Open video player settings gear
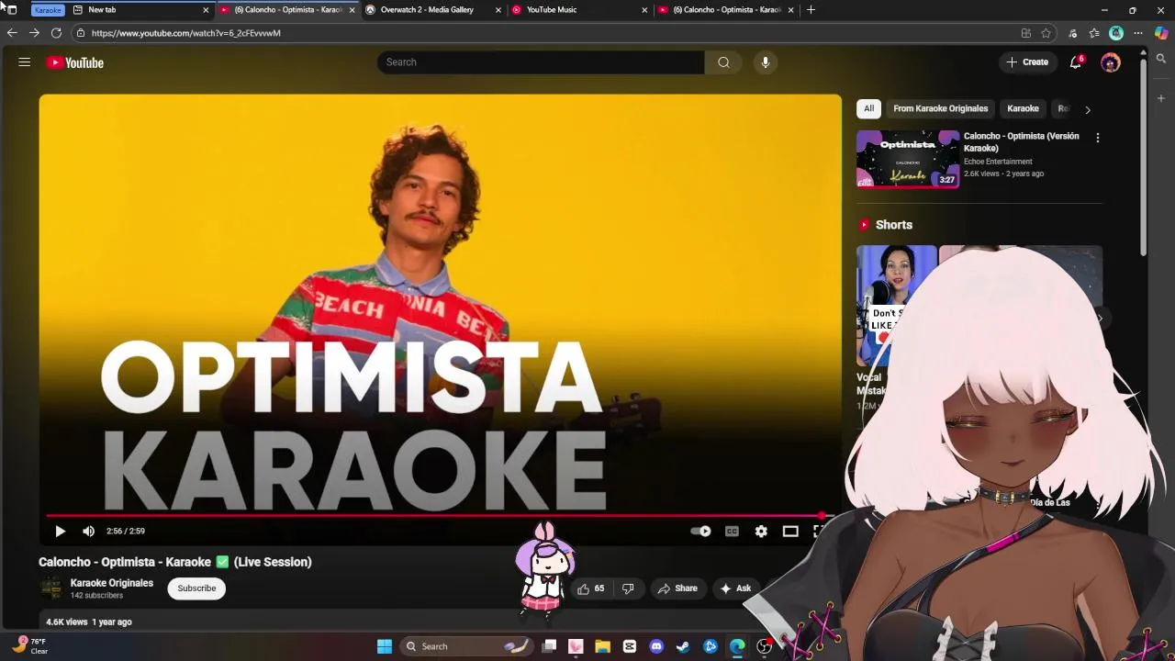The width and height of the screenshot is (1175, 661). tap(761, 531)
